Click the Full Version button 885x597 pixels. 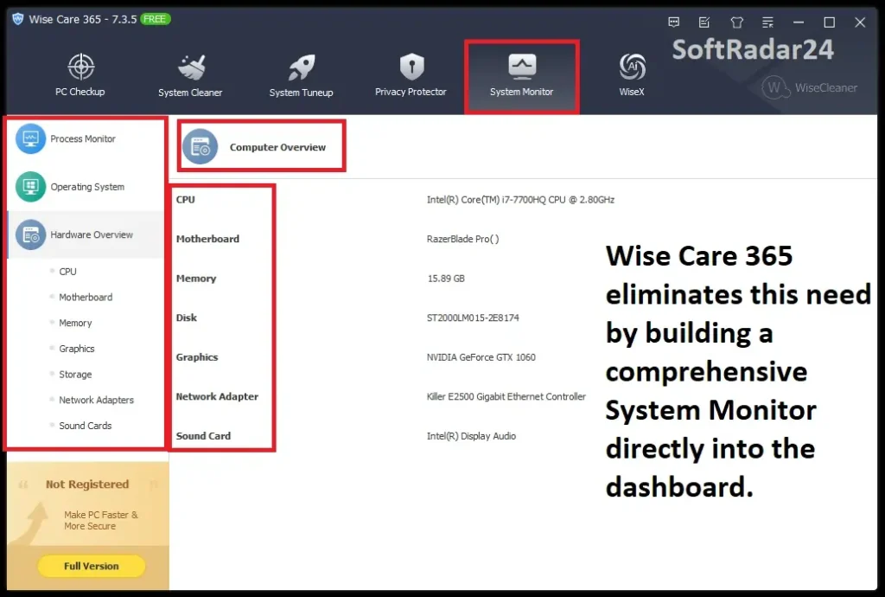tap(91, 566)
